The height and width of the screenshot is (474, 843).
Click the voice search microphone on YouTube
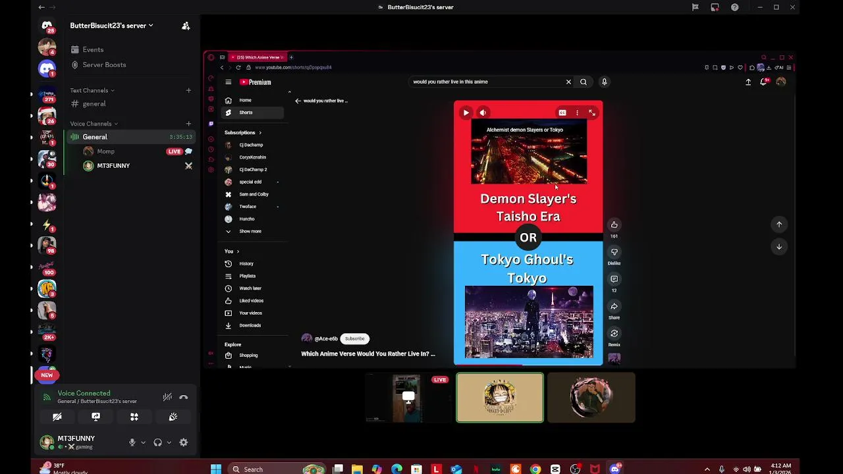(x=604, y=82)
